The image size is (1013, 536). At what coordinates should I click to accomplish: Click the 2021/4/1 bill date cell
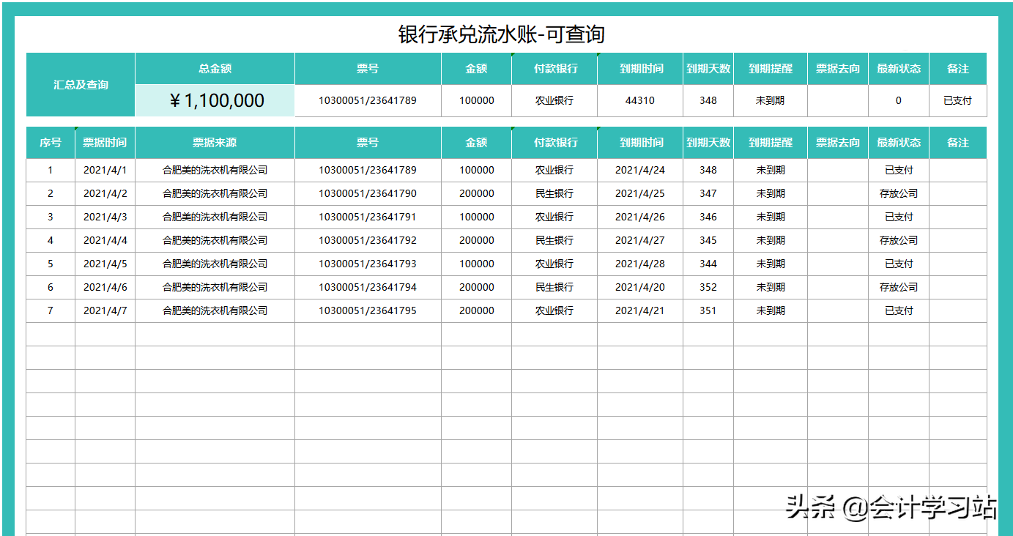105,170
